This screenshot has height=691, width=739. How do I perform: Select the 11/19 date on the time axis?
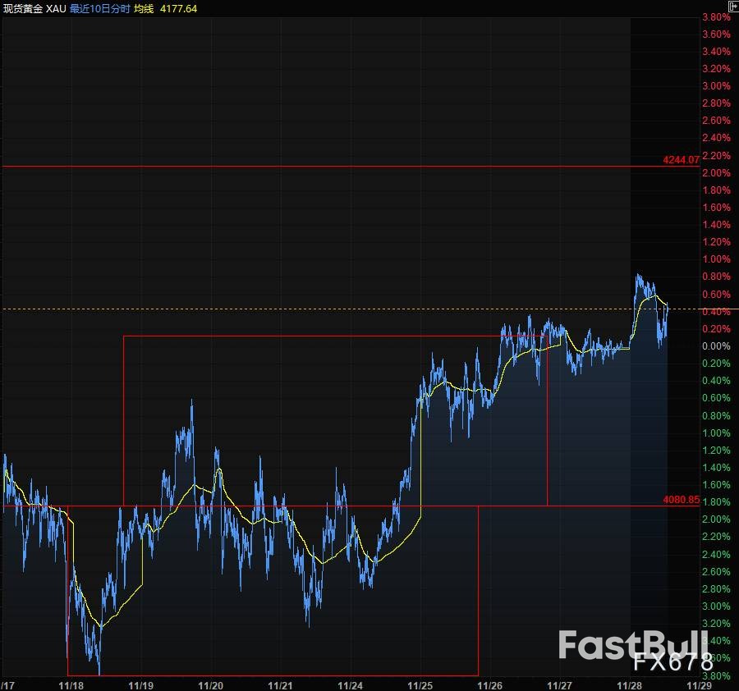pyautogui.click(x=141, y=684)
